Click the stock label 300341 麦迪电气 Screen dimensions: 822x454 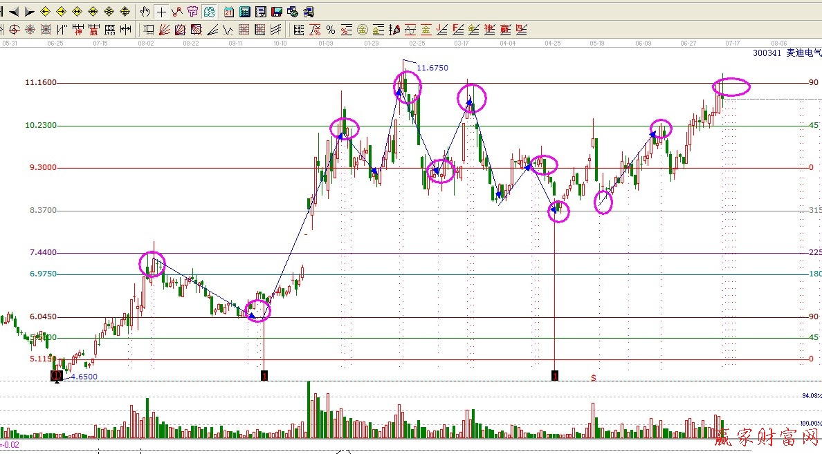786,53
